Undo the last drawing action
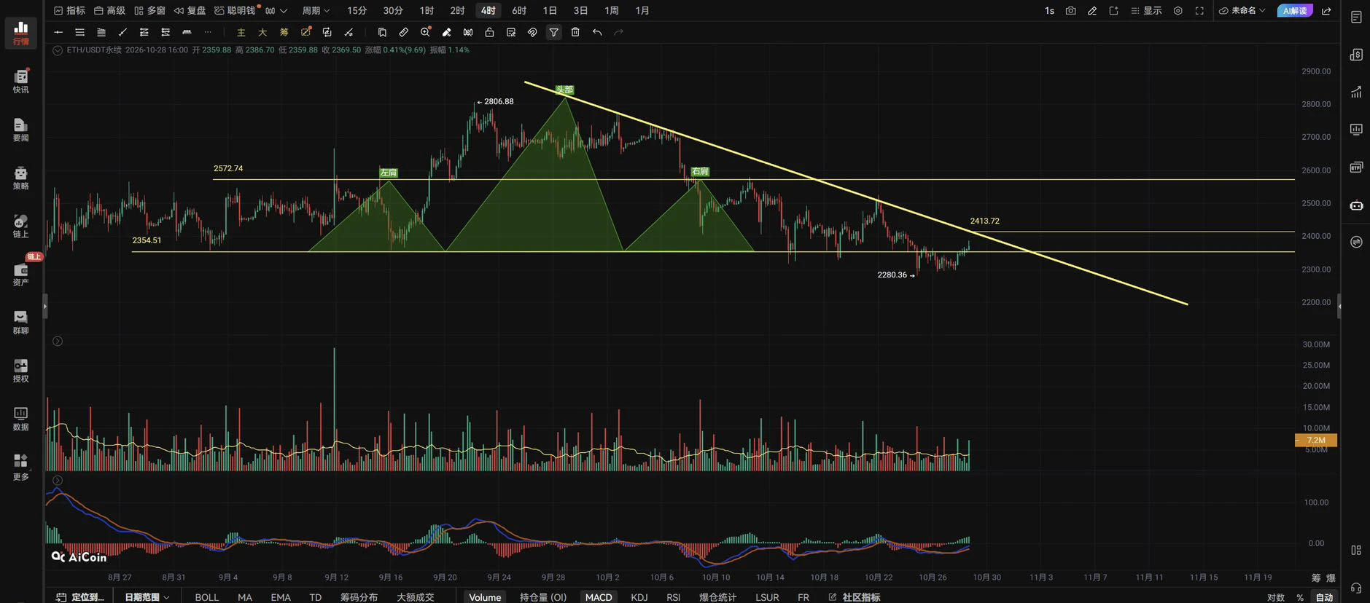Image resolution: width=1370 pixels, height=603 pixels. [x=597, y=32]
